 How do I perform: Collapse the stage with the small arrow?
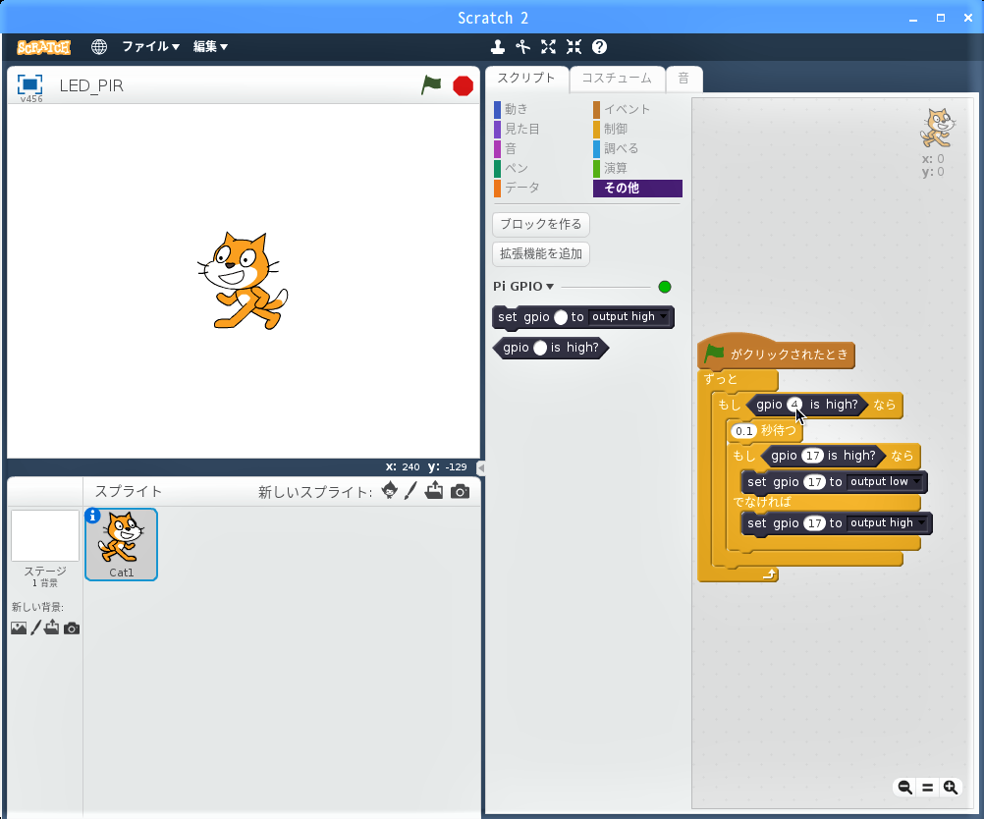pyautogui.click(x=480, y=467)
